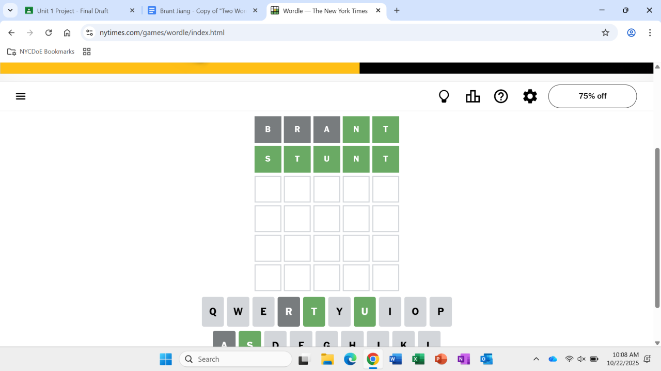Show hidden system tray icons
This screenshot has width=661, height=371.
(536, 359)
